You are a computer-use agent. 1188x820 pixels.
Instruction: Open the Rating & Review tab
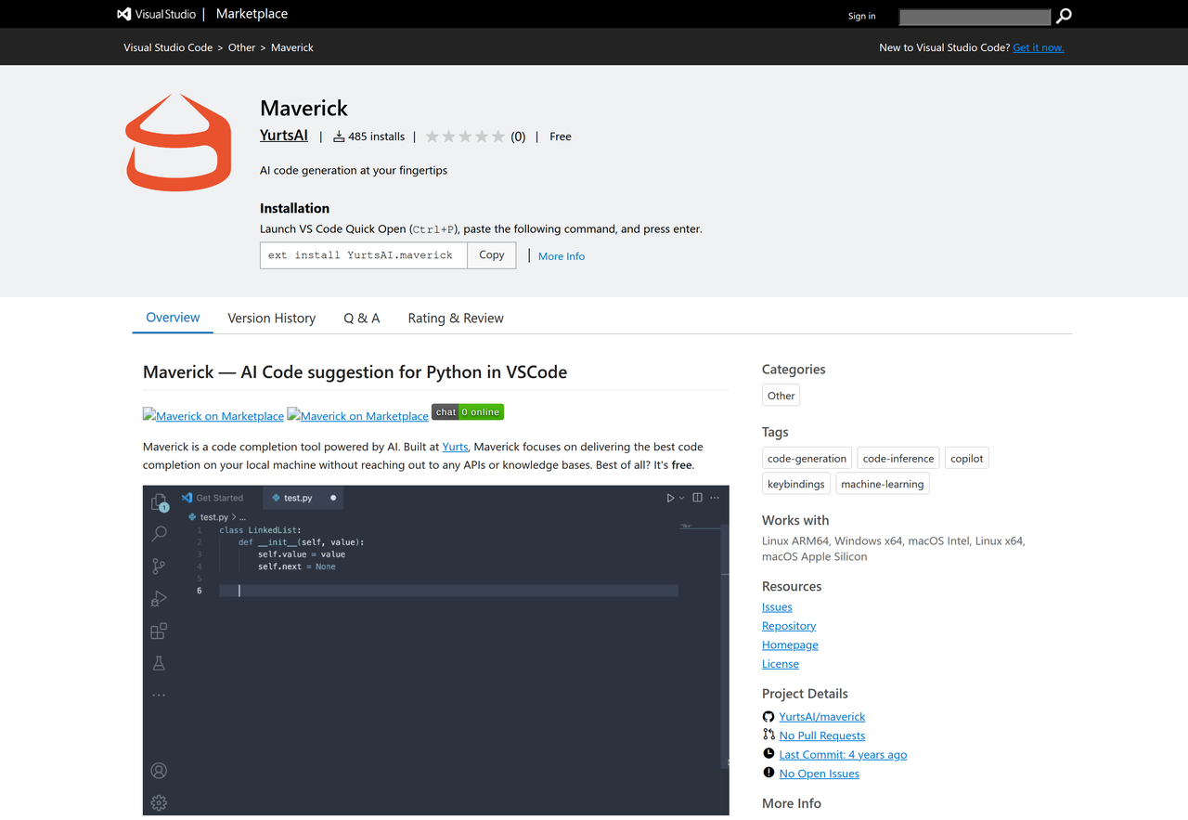(x=456, y=319)
